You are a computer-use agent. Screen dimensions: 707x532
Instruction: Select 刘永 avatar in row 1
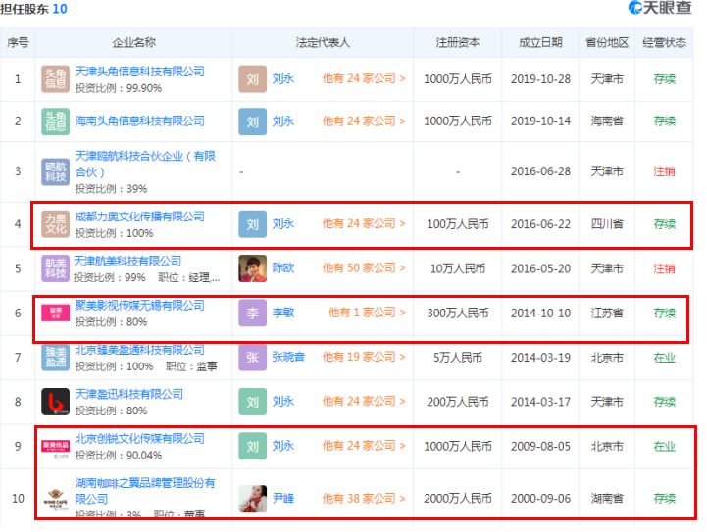point(253,78)
